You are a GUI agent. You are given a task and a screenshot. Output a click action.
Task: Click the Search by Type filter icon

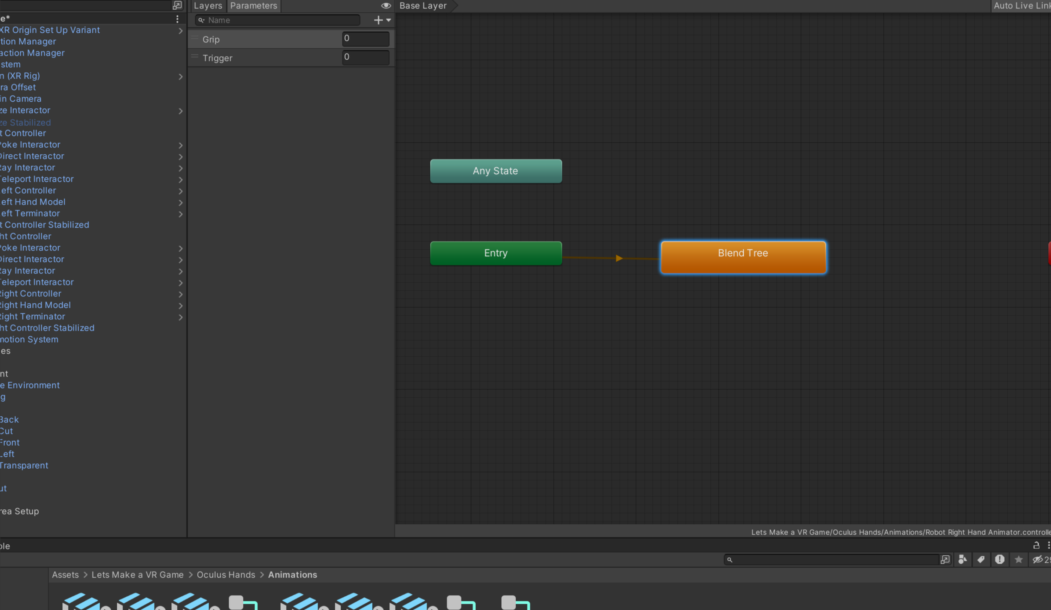coord(962,559)
